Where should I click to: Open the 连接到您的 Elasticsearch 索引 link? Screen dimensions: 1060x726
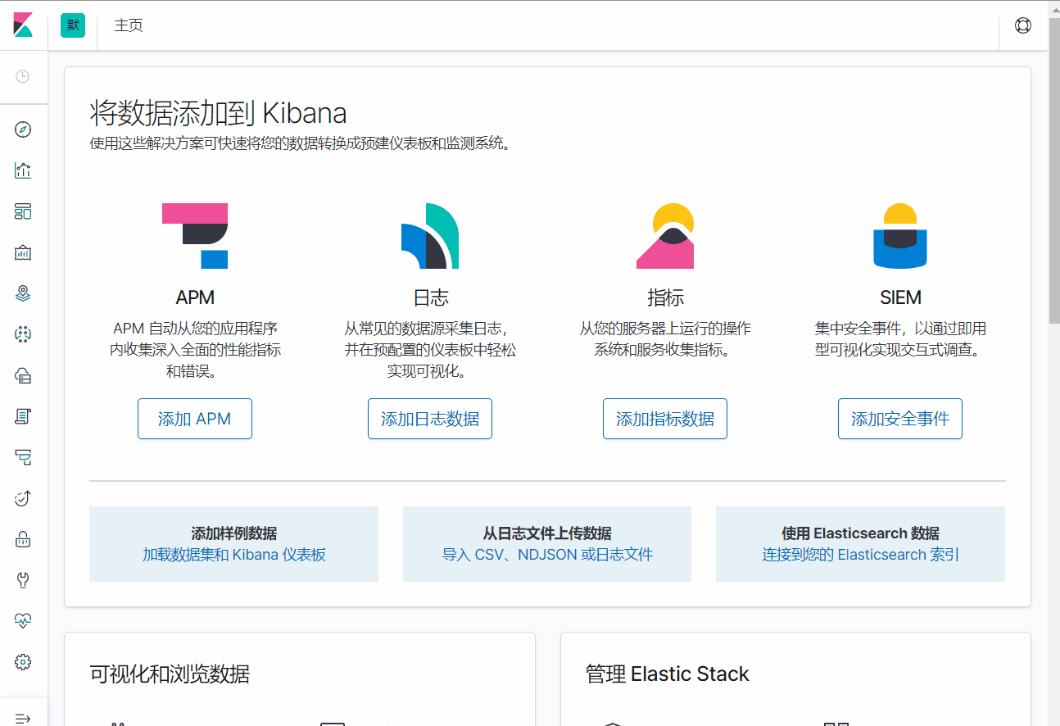(x=860, y=555)
